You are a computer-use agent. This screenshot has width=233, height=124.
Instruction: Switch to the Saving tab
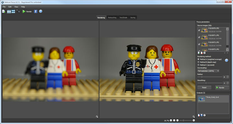[133, 17]
